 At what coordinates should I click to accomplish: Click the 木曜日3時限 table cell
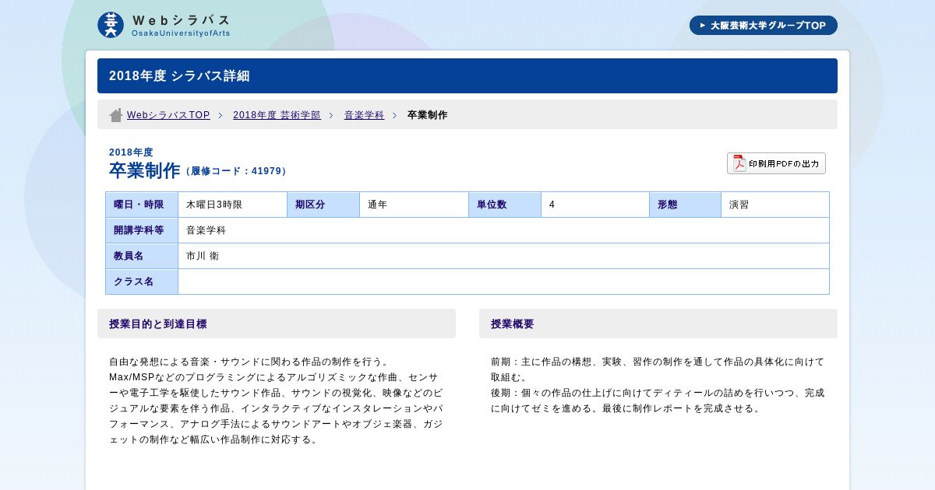[x=233, y=205]
